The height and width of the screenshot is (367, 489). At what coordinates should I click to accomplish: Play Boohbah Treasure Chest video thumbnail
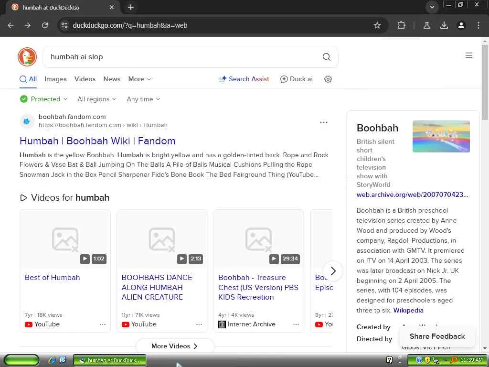[x=258, y=239]
